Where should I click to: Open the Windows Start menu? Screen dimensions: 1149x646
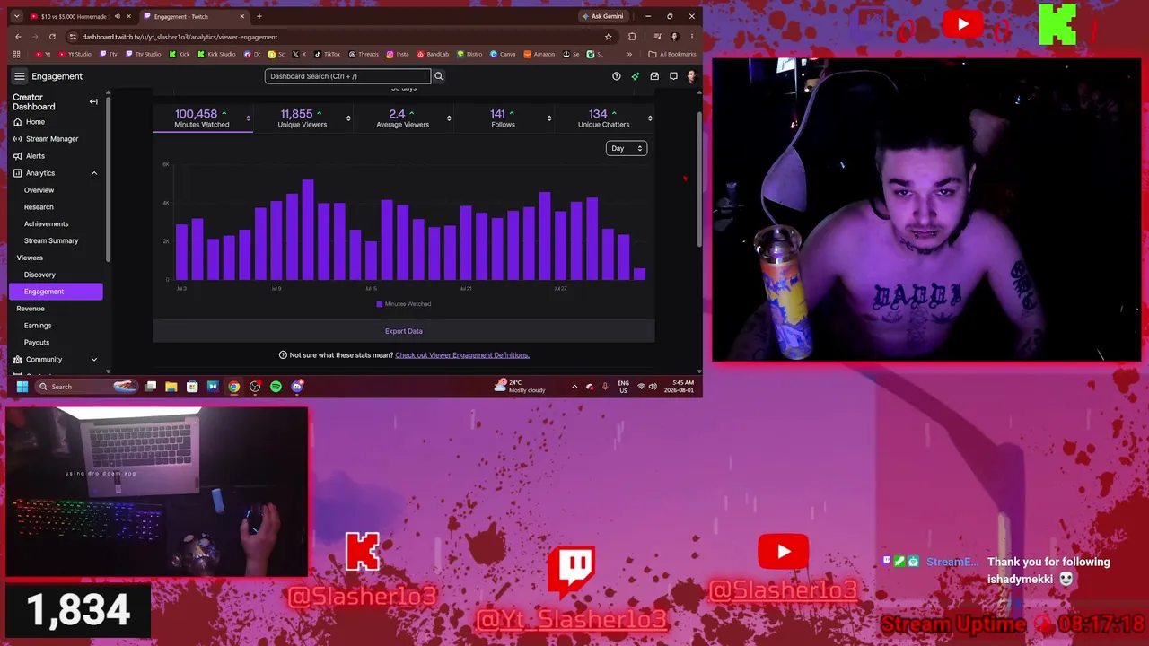coord(22,387)
